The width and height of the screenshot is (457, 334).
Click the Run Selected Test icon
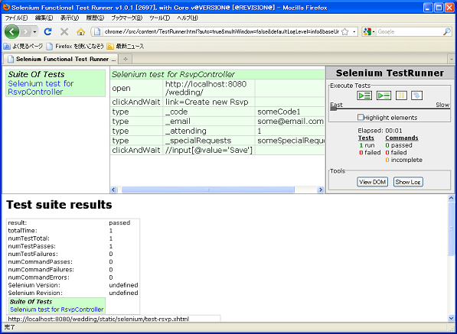384,96
